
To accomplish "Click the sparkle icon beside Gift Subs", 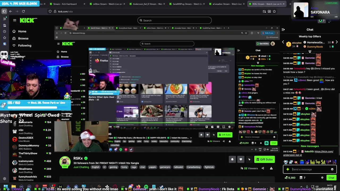I will (x=249, y=159).
